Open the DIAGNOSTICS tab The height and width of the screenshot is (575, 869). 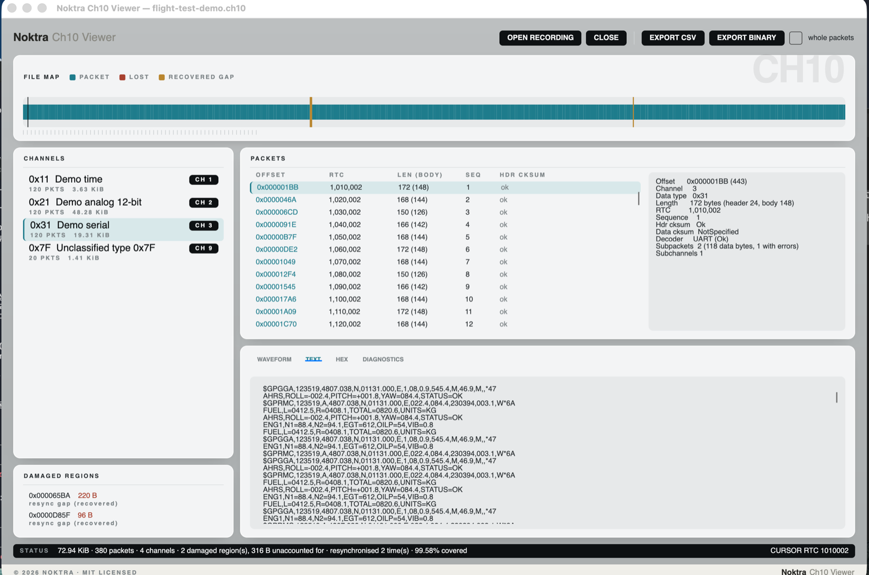pyautogui.click(x=383, y=359)
